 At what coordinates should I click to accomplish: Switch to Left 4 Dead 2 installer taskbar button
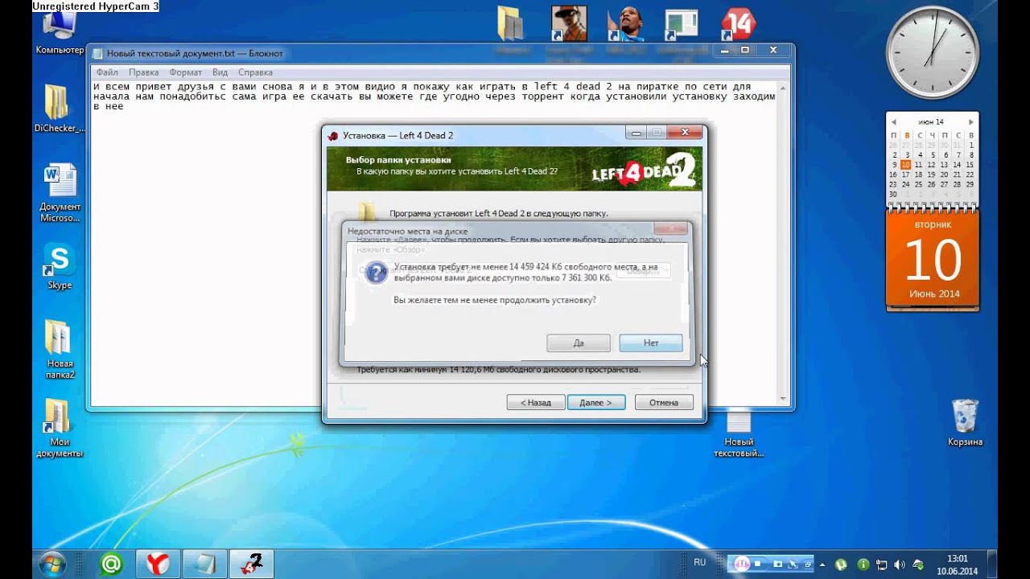coord(252,564)
